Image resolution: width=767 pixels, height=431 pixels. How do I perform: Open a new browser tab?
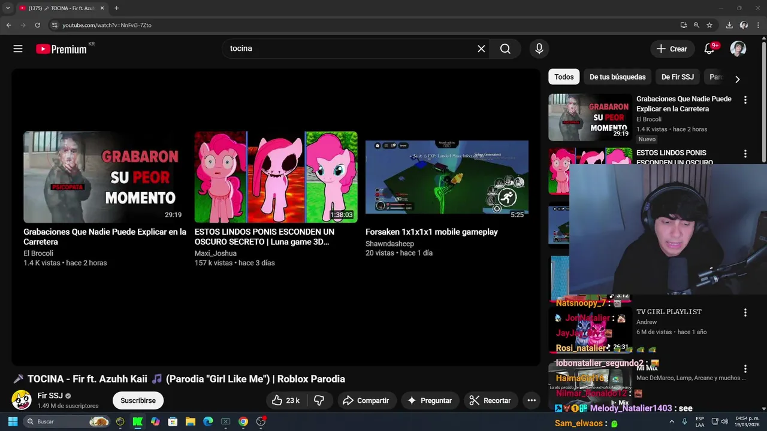[x=116, y=8]
